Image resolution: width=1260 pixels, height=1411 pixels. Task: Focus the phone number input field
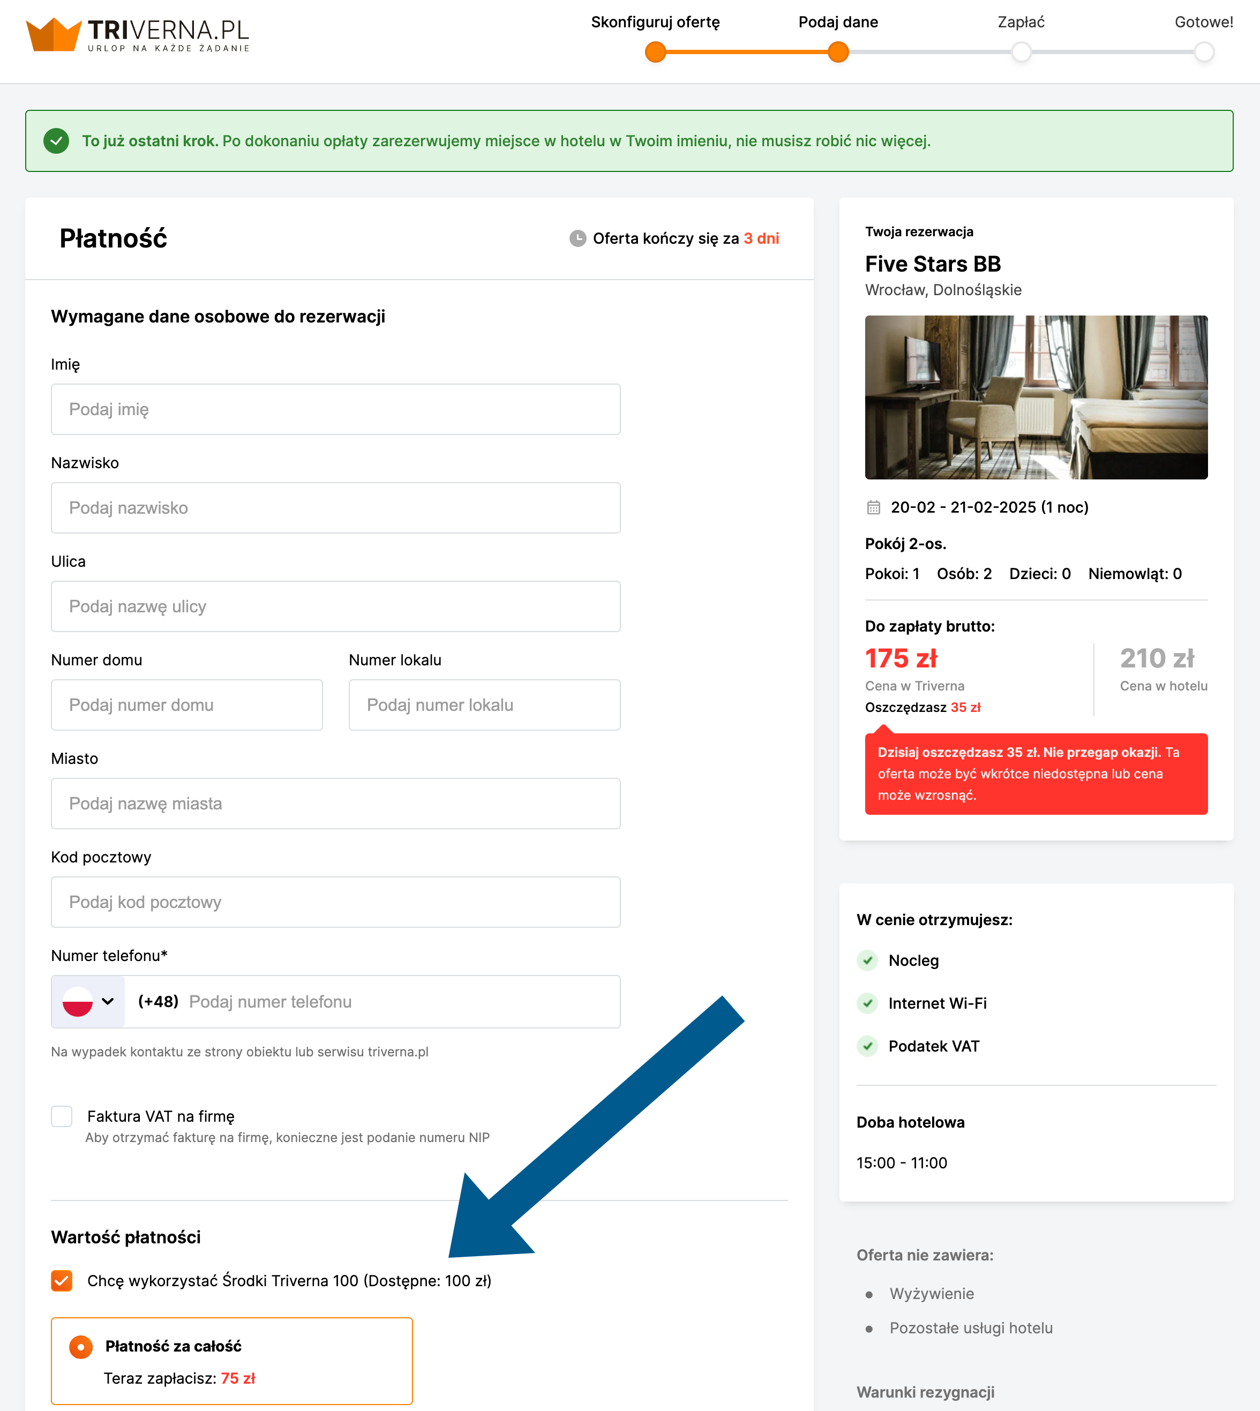pyautogui.click(x=402, y=1002)
